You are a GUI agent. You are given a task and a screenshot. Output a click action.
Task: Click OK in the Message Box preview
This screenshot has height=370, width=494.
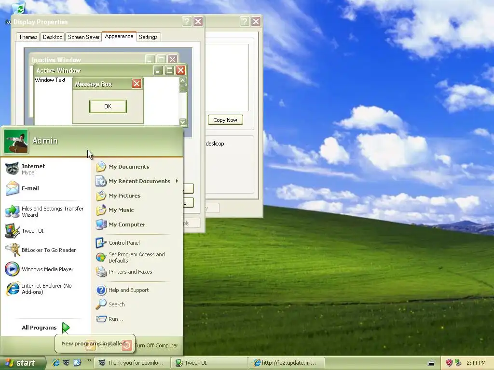point(108,106)
